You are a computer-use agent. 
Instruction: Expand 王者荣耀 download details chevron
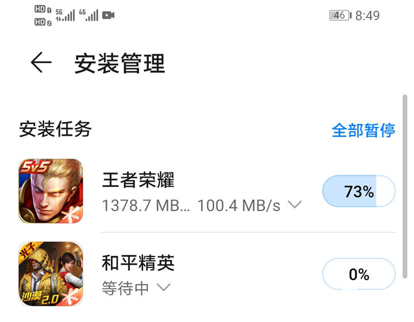[294, 205]
